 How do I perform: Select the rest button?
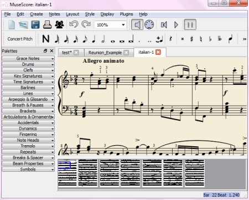pyautogui.click(x=171, y=39)
